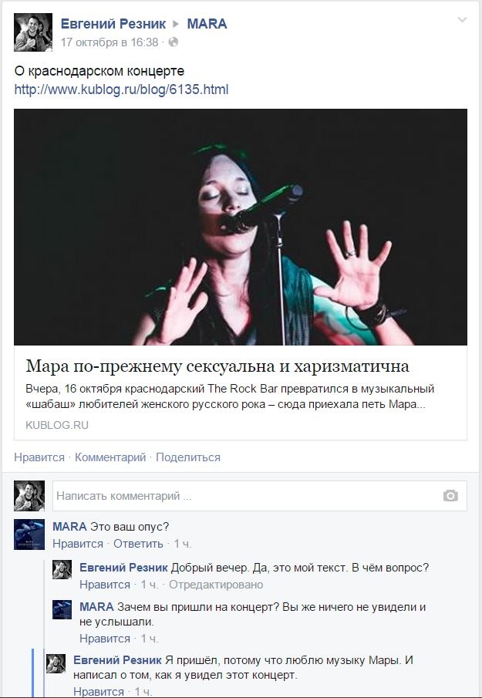Click the public globe privacy icon
Image resolution: width=482 pixels, height=698 pixels.
click(173, 42)
